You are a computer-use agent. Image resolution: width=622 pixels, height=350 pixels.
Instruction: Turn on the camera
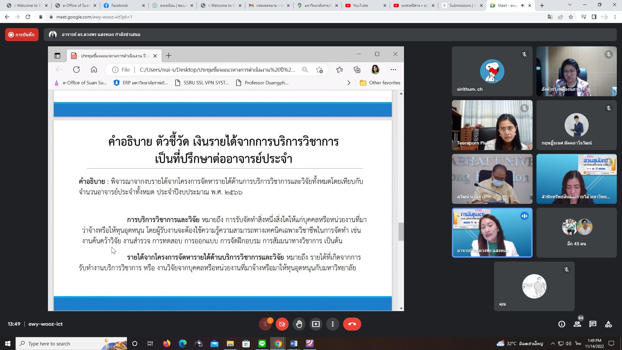coord(282,324)
